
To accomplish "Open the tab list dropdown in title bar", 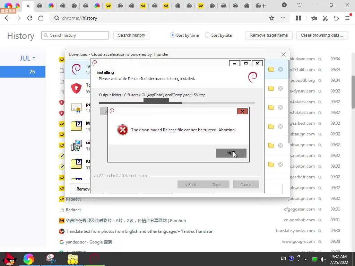I will [x=284, y=5].
